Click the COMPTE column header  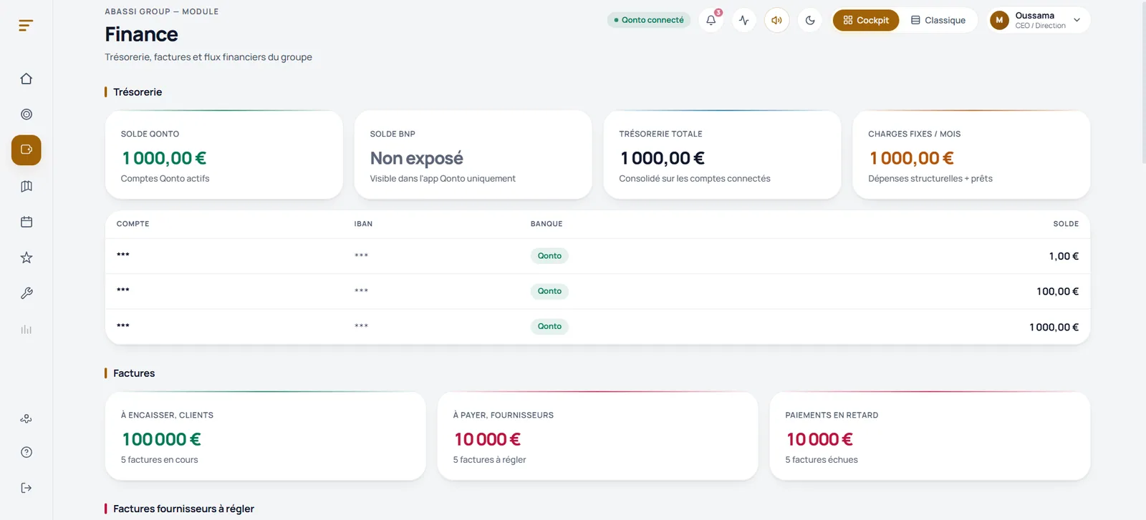[133, 224]
